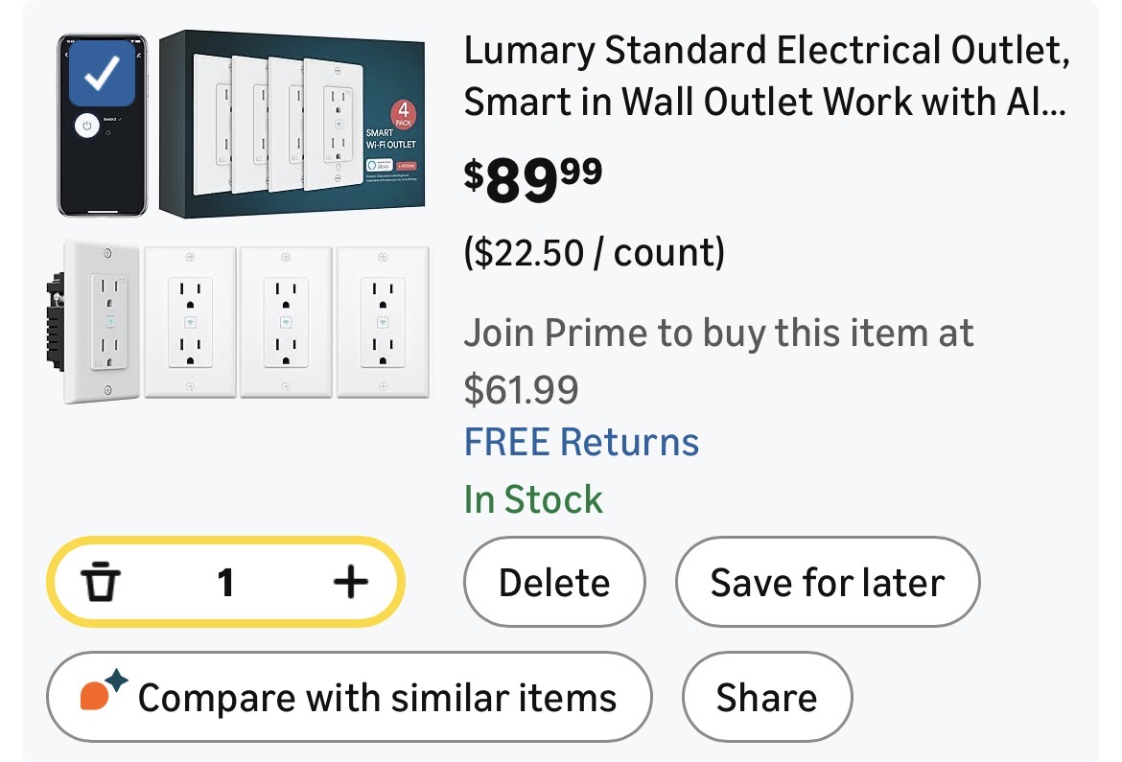The height and width of the screenshot is (762, 1122).
Task: Select the quantity number 1
Action: coord(225,581)
